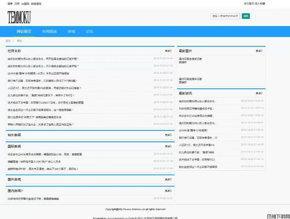
Task: Click 设为首页 in the top right
Action: (249, 4)
